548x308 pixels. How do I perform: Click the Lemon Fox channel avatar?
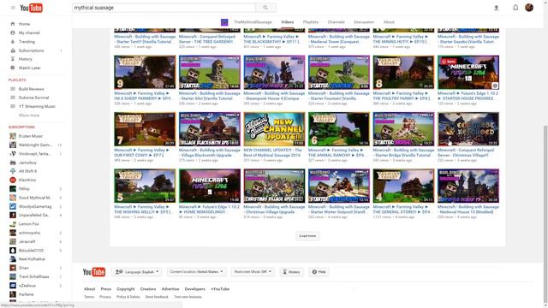click(13, 224)
